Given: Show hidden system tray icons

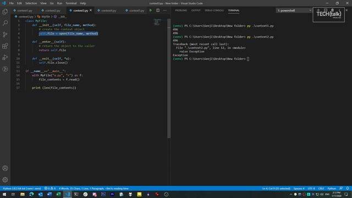Looking at the screenshot, I should tap(291, 194).
